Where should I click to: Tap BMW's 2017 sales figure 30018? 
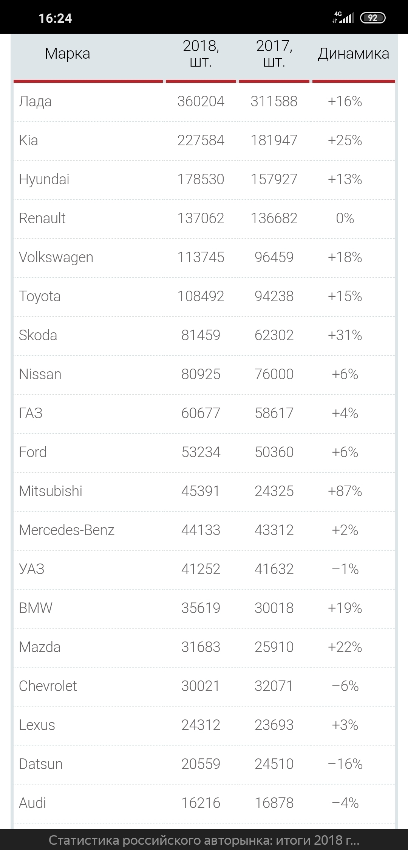coord(274,608)
